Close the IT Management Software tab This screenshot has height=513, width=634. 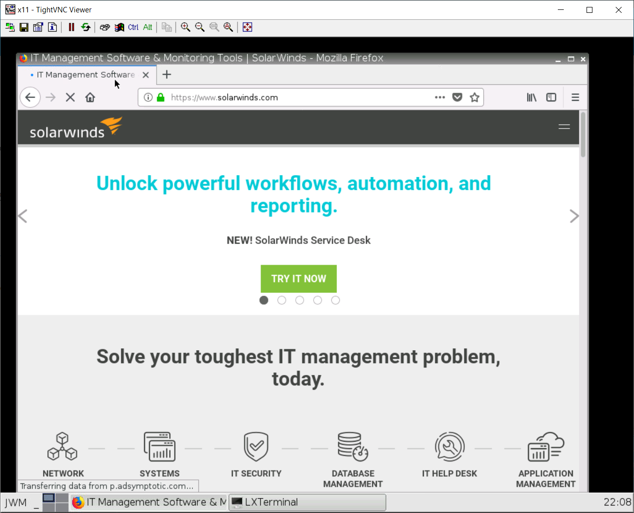click(x=146, y=75)
